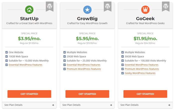Toggle the 20GB Web Space checkbox
Screen dimensions: 175x111
pos(64,56)
